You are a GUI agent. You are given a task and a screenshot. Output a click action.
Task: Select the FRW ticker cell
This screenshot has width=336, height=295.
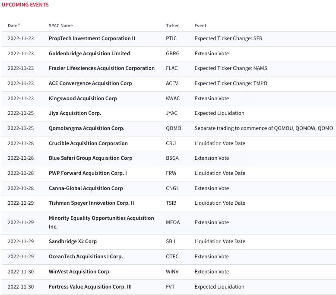coord(171,173)
